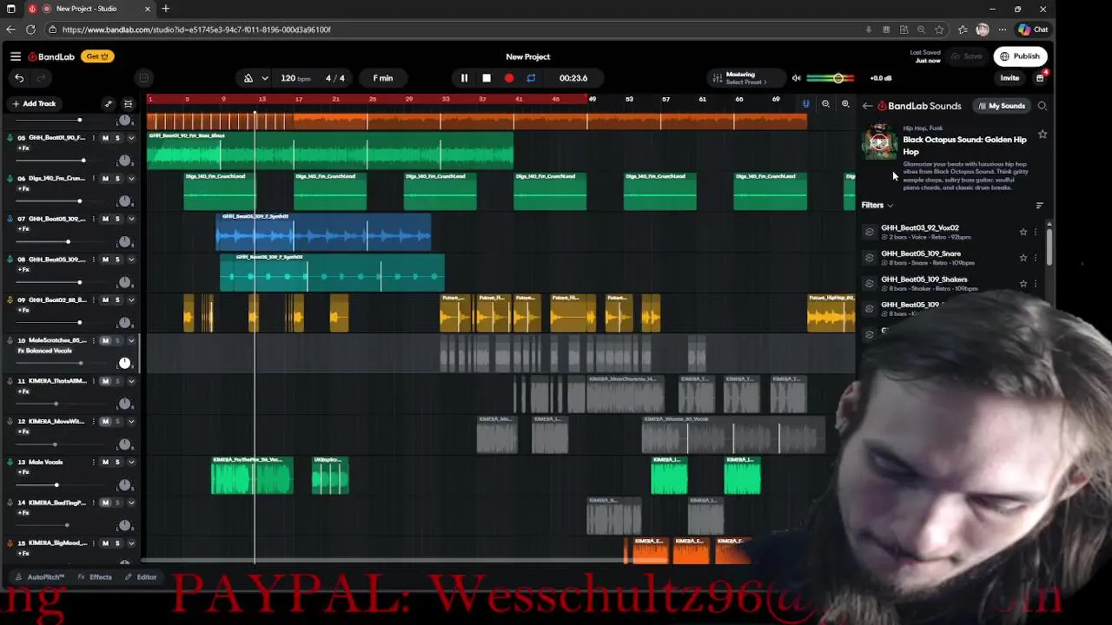The height and width of the screenshot is (625, 1112).
Task: Open the gift notifications icon
Action: (x=1040, y=78)
